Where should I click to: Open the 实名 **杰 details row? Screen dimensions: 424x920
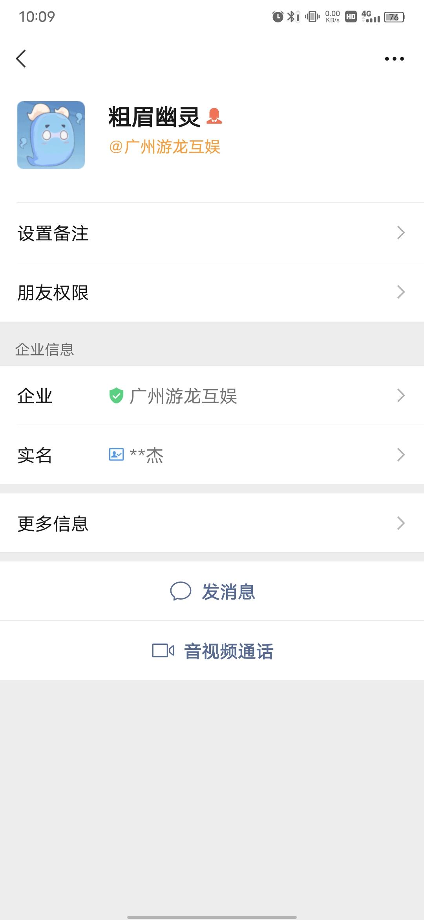pyautogui.click(x=212, y=455)
